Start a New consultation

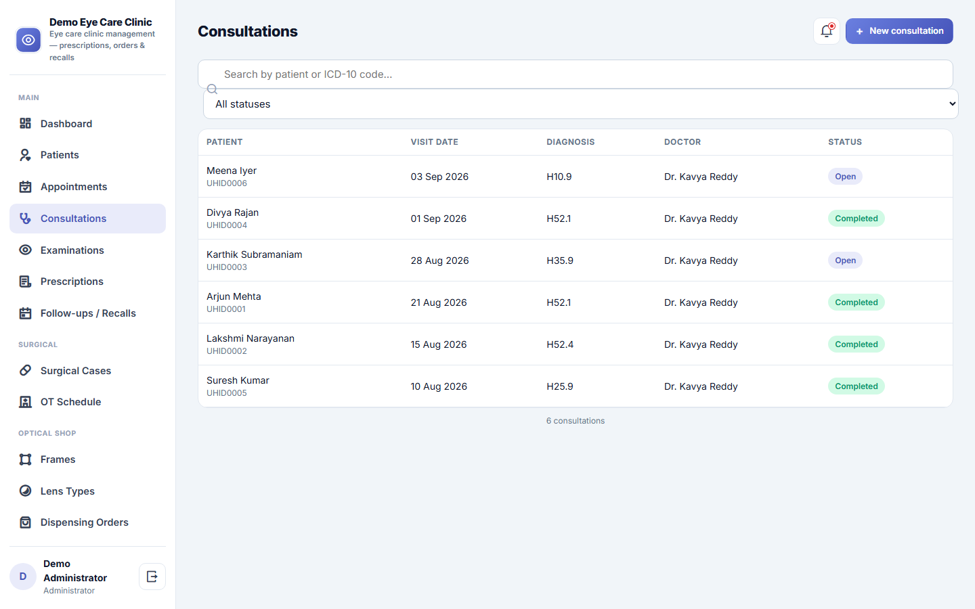[899, 31]
